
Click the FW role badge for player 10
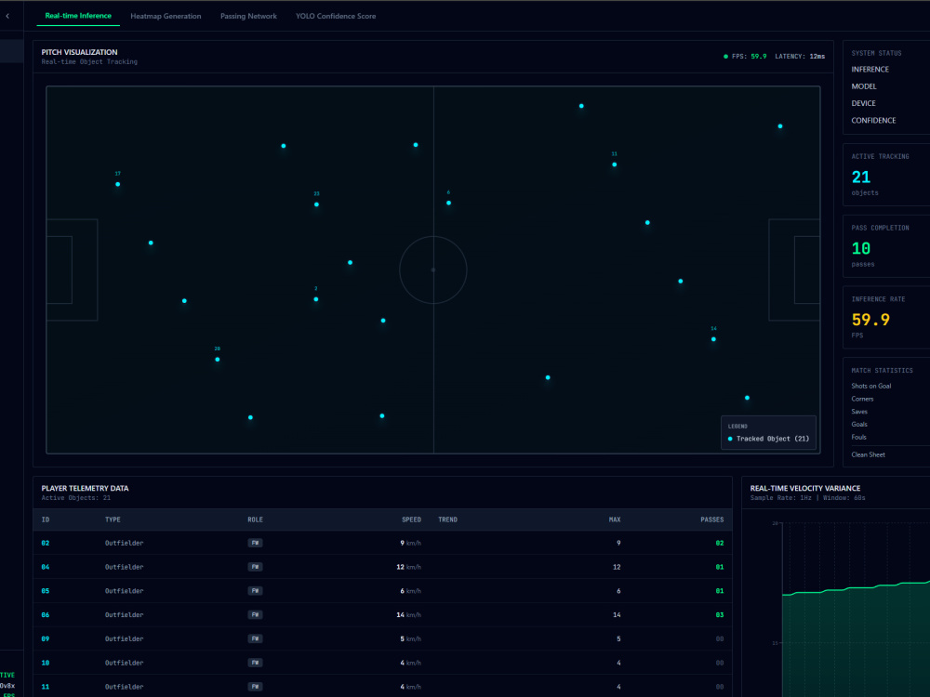click(x=255, y=663)
